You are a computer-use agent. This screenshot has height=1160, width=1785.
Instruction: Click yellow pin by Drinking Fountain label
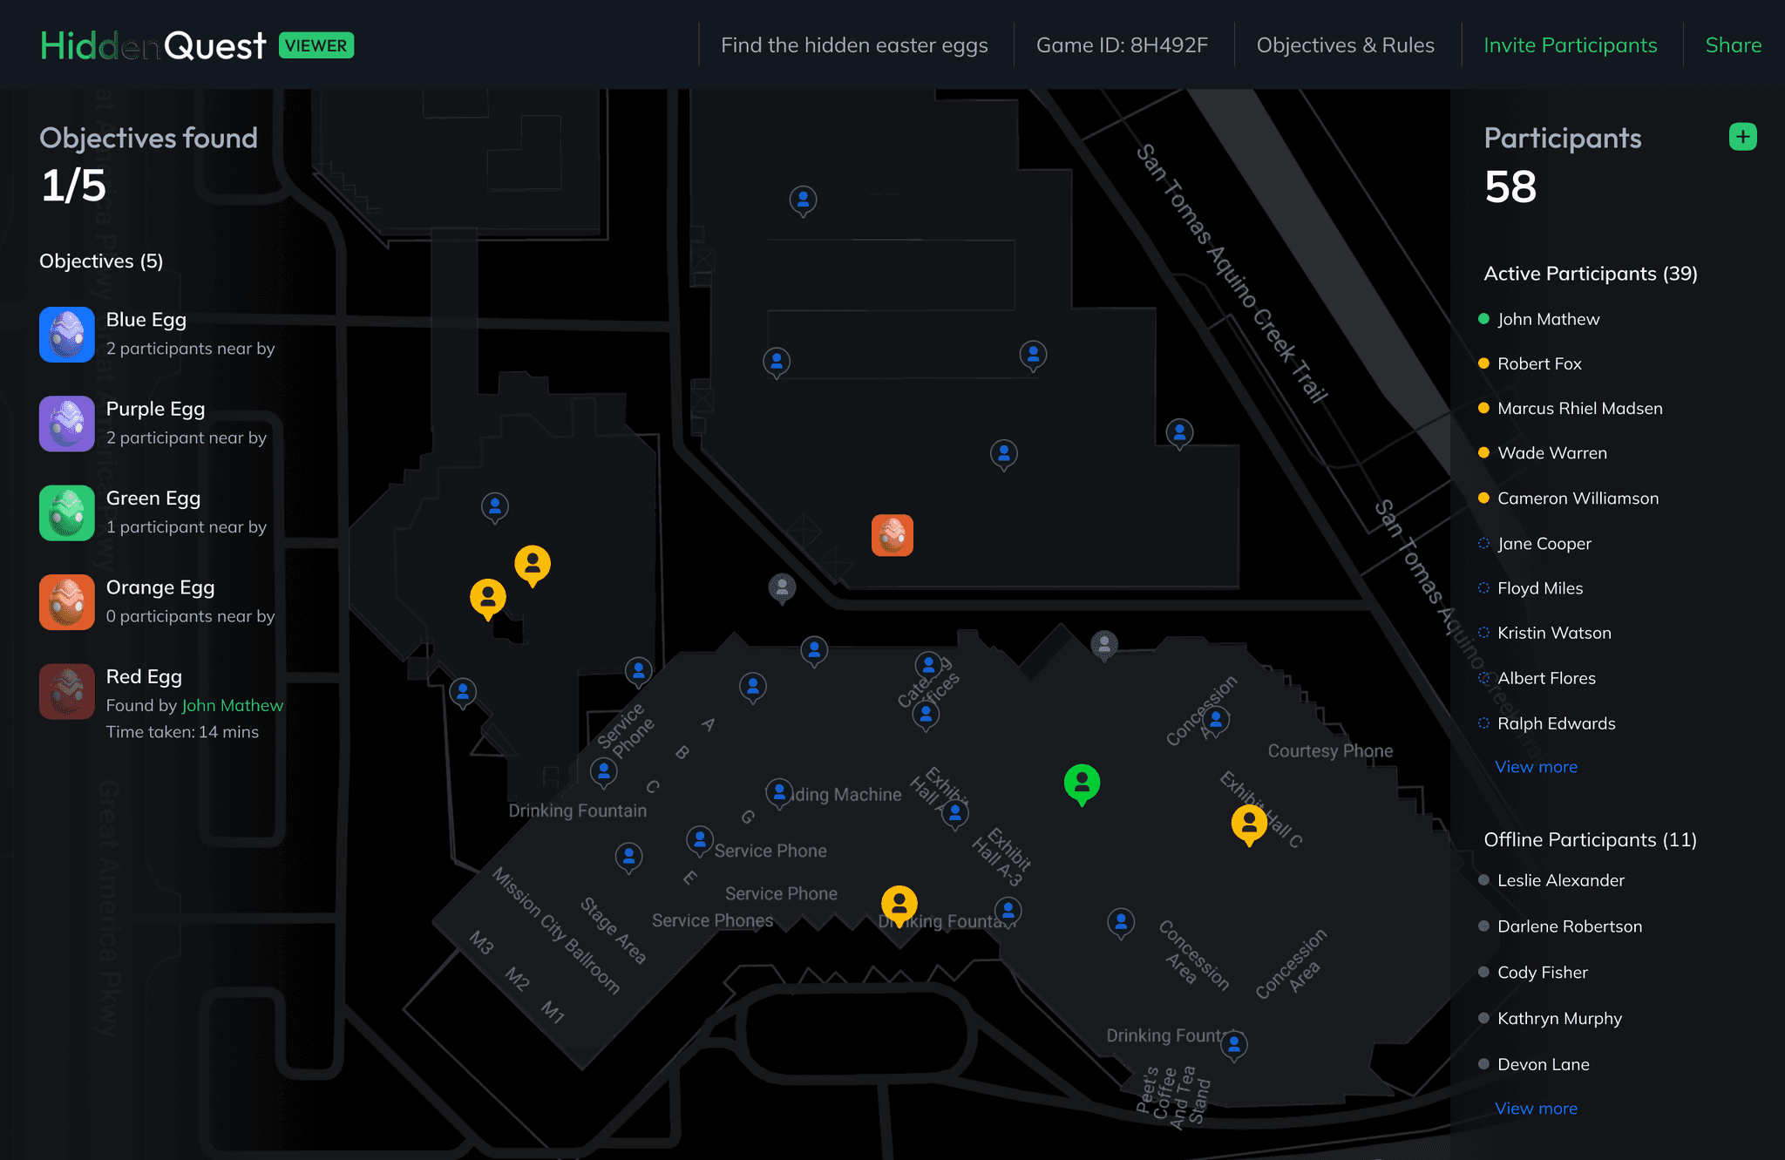click(x=899, y=904)
